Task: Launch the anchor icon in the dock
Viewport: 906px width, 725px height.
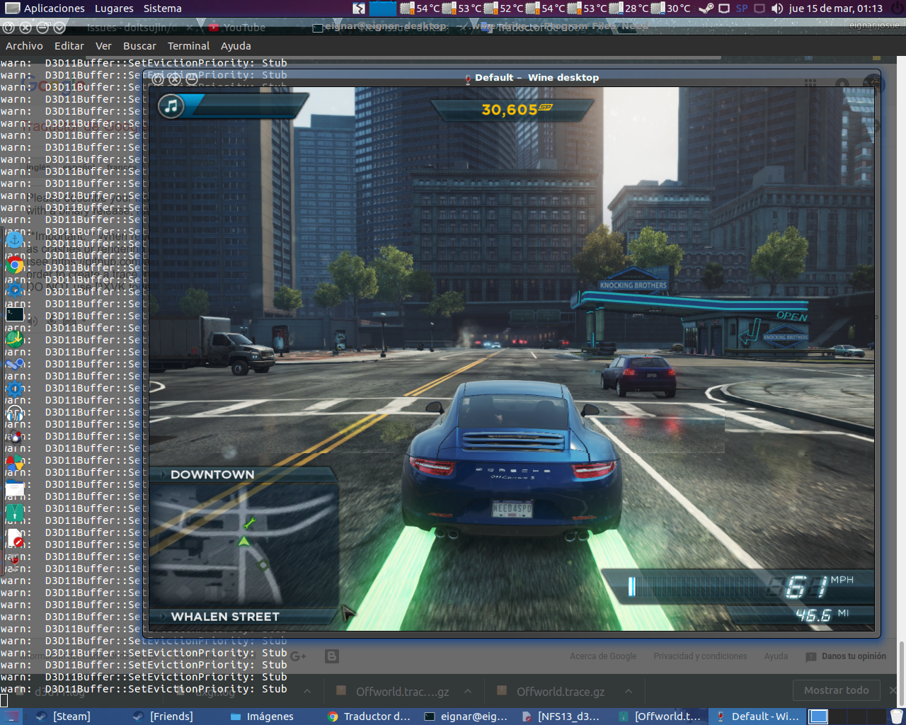Action: coord(15,240)
